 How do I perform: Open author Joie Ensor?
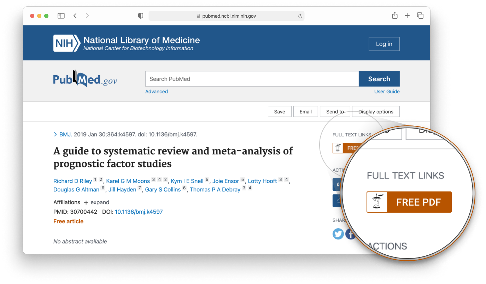click(226, 181)
